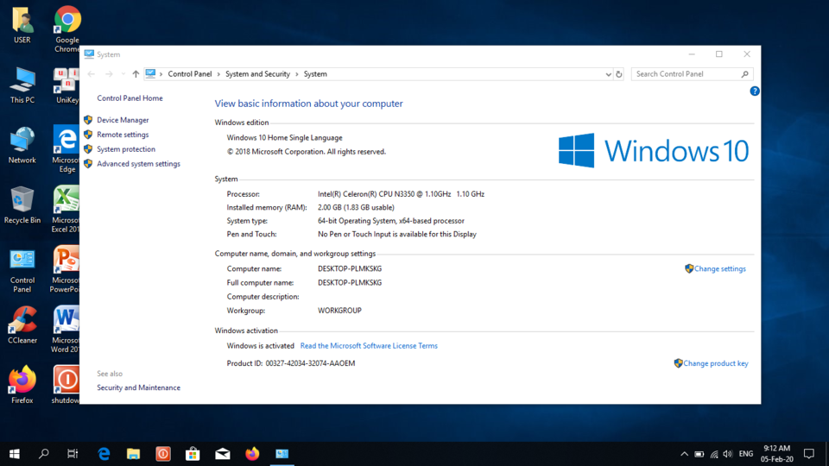Select System and Security breadcrumb

(257, 74)
